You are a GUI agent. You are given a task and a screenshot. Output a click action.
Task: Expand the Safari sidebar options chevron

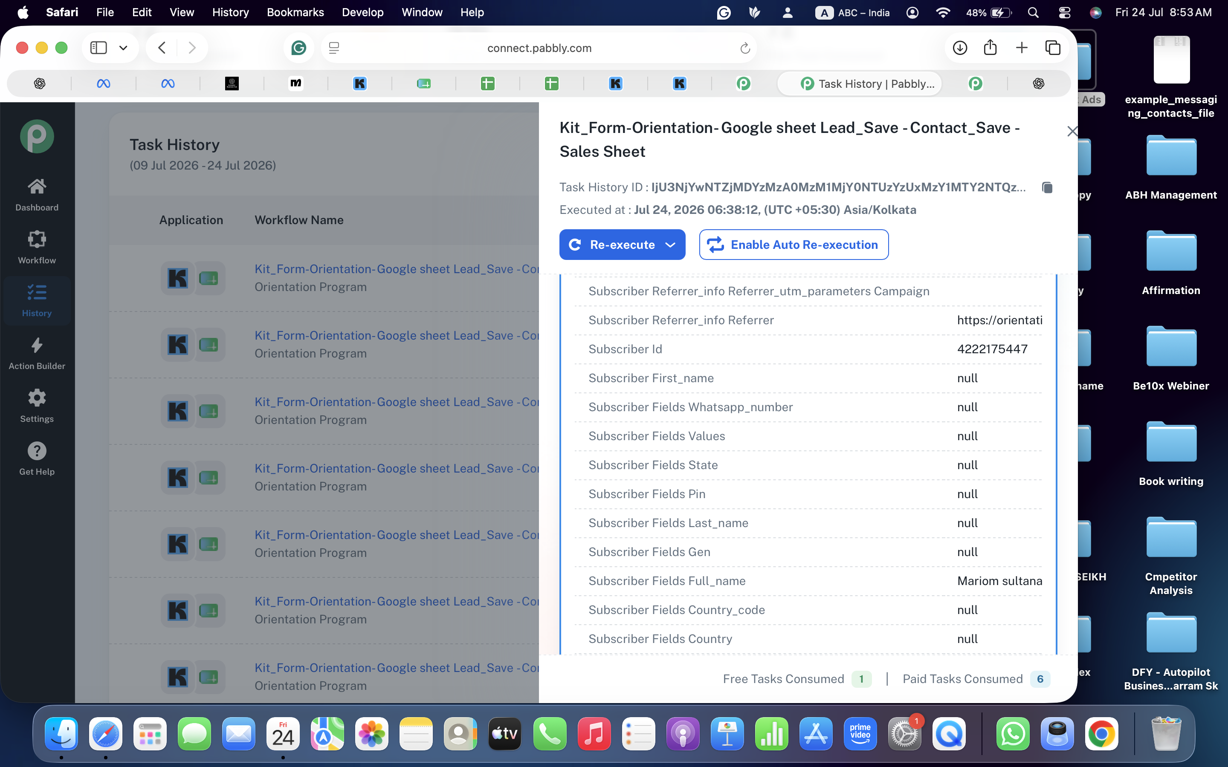click(123, 48)
